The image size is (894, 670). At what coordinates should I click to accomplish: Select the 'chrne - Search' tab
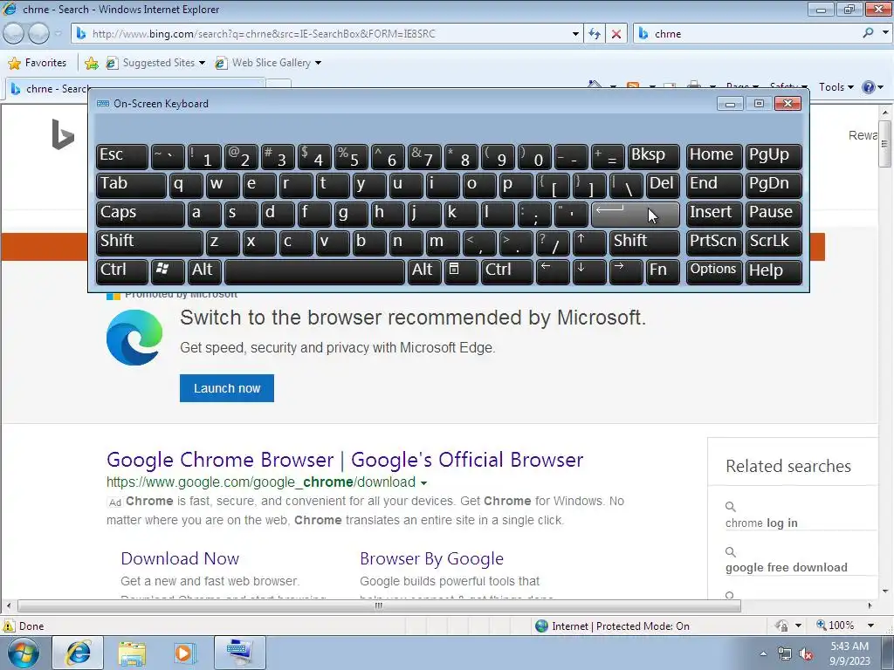pyautogui.click(x=134, y=89)
